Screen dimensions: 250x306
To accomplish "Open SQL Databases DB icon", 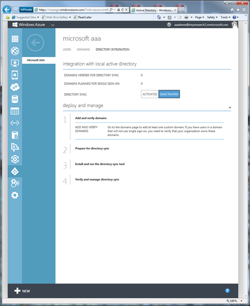I will coord(15,99).
